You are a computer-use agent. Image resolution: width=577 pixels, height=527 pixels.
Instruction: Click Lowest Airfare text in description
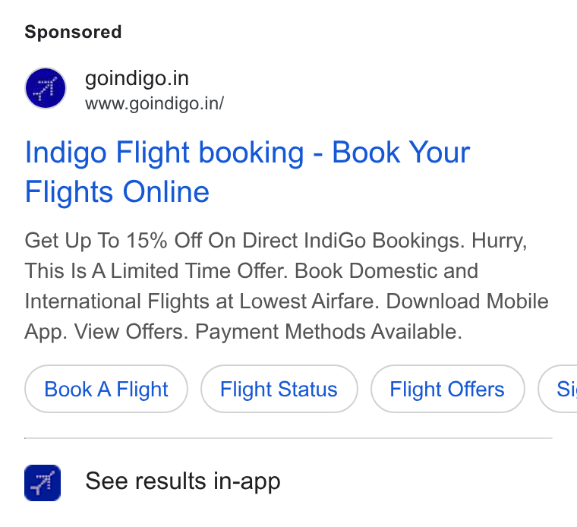(307, 301)
